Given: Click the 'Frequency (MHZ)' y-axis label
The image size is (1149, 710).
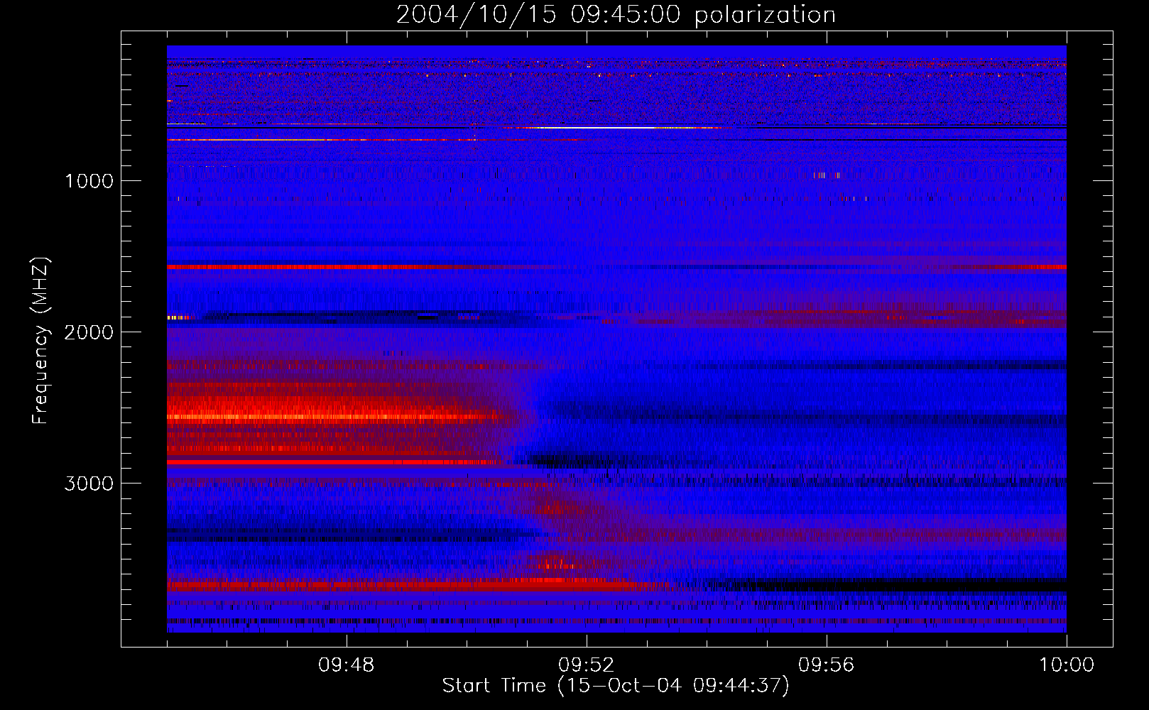Looking at the screenshot, I should coord(40,341).
